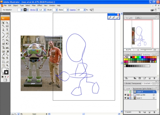Select the Rotate tool
160x115 pixels.
point(3,40)
